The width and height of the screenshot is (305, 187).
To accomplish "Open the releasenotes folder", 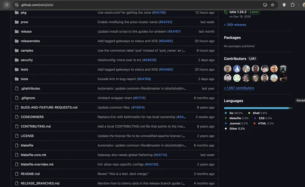I will pos(30,41).
